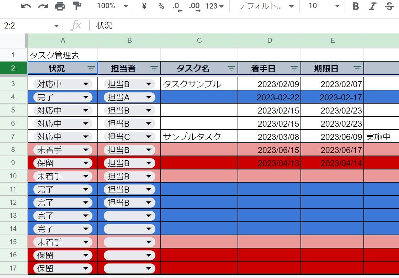Click the formula bar showing 状況
399x278 pixels.
click(x=244, y=26)
